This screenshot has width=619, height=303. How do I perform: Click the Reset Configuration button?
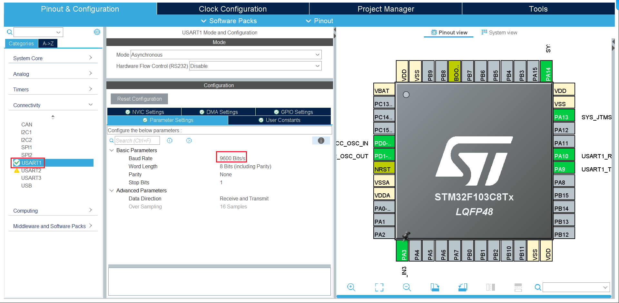[139, 99]
